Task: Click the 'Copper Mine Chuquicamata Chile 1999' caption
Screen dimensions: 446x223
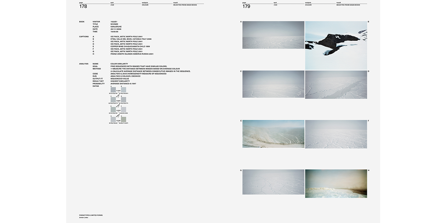Action: (x=130, y=46)
